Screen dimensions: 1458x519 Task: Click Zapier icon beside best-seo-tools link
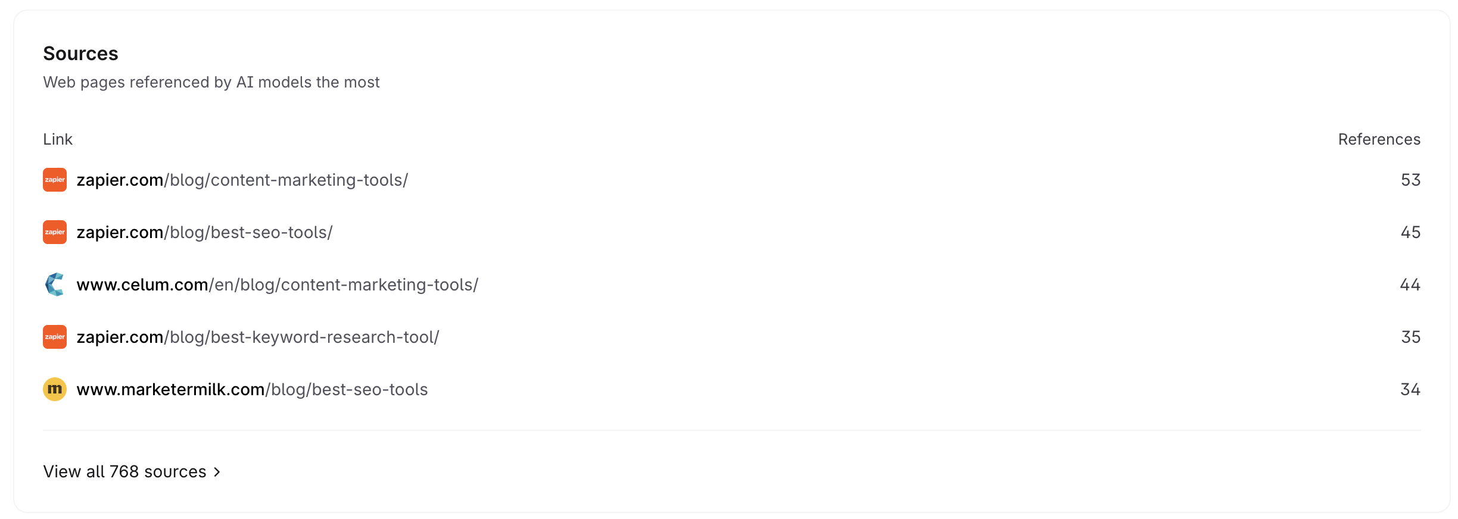point(55,232)
